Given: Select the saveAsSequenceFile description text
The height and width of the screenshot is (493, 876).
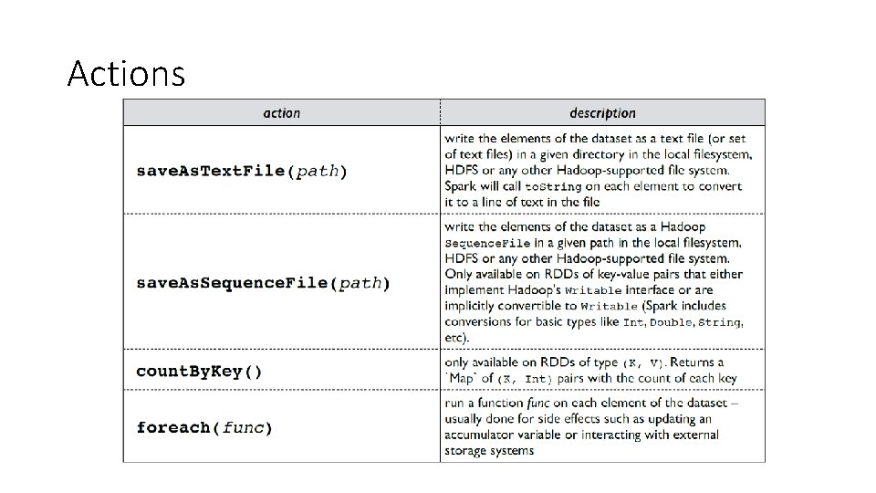Looking at the screenshot, I should pos(594,282).
